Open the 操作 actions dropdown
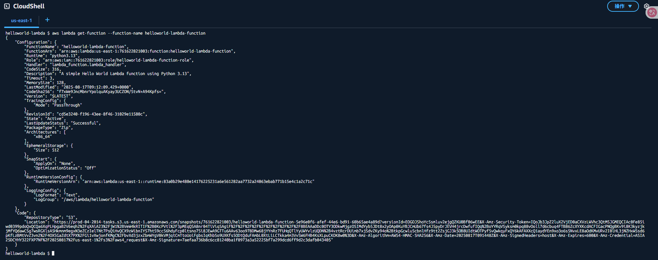Screen dimensions: 658x260 623,6
